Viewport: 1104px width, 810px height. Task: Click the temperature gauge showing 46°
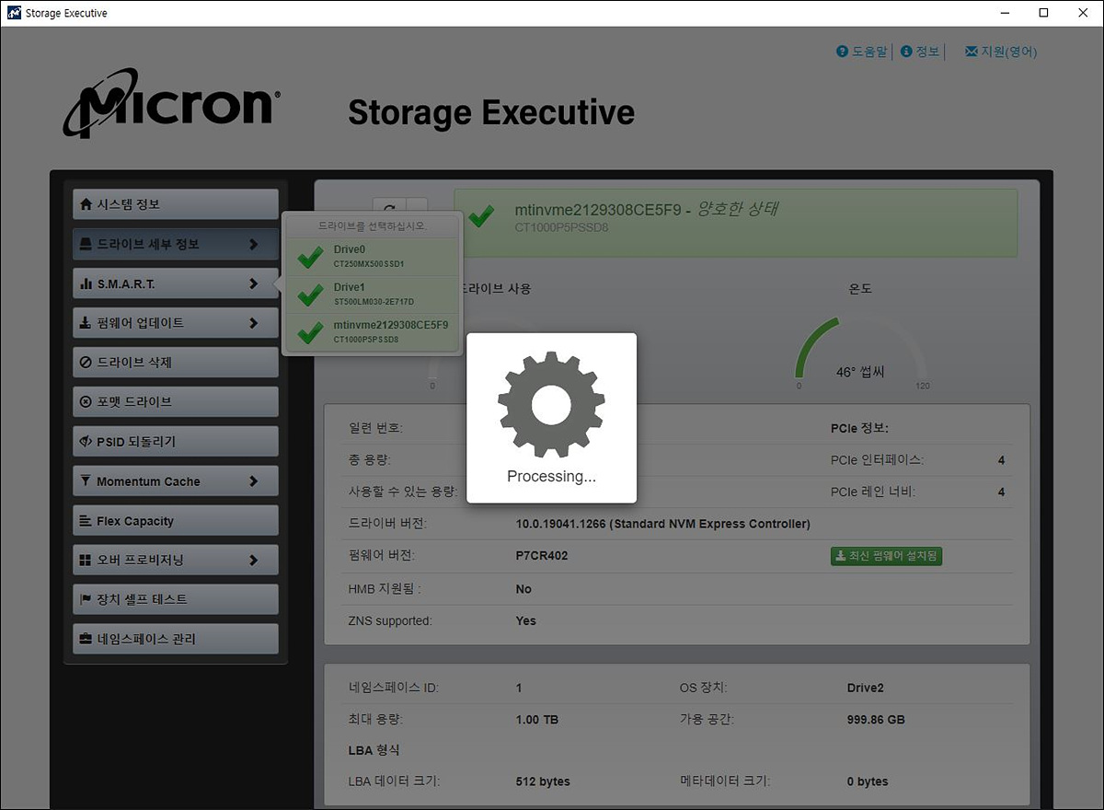click(860, 354)
